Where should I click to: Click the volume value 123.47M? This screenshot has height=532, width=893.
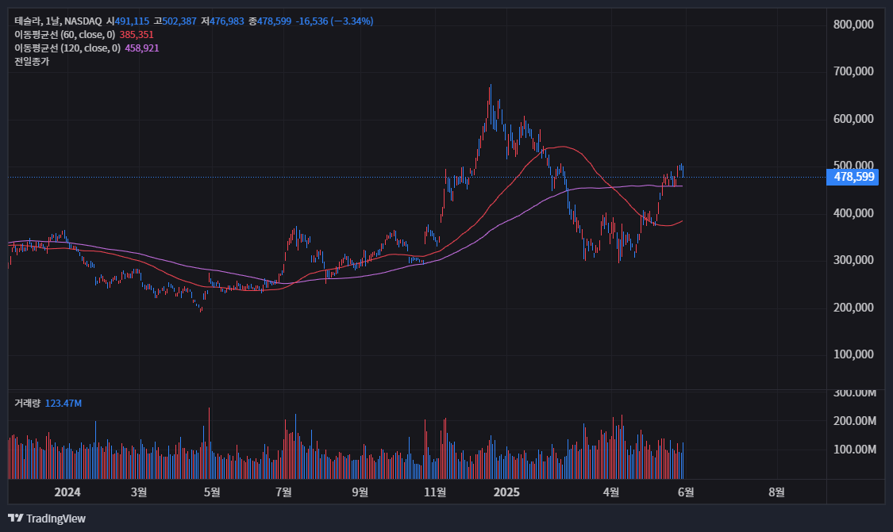pyautogui.click(x=64, y=404)
